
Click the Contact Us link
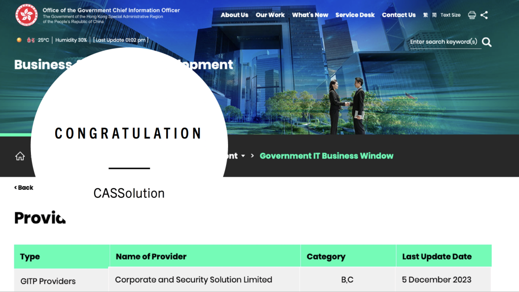(398, 15)
